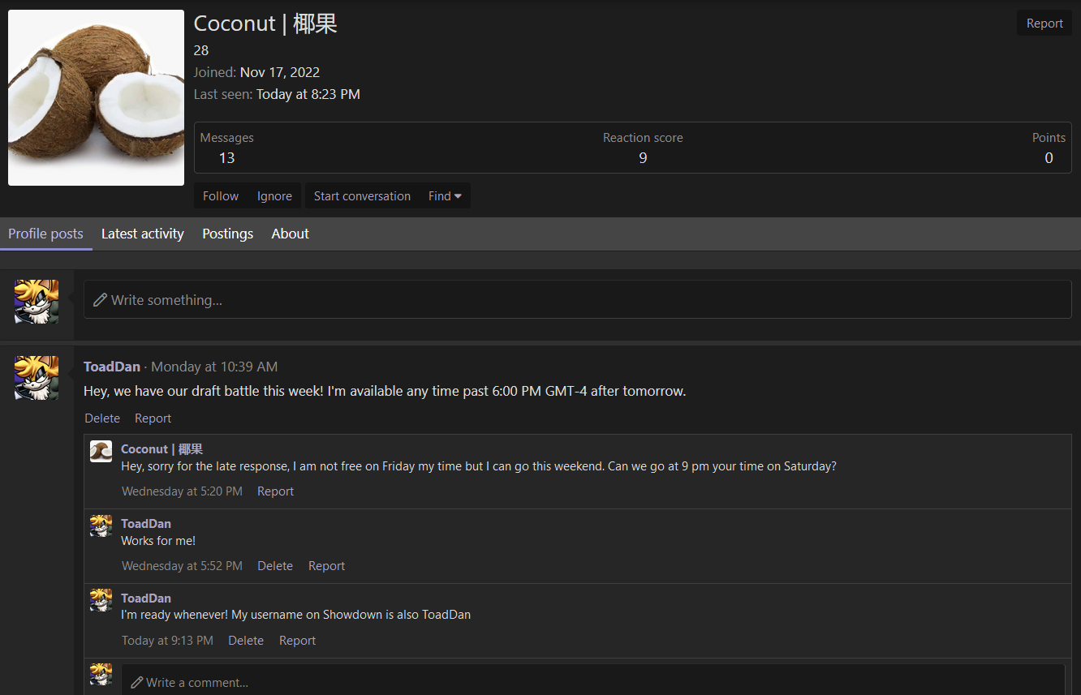Click the pencil icon in the Write something box
The width and height of the screenshot is (1081, 695).
coord(100,299)
